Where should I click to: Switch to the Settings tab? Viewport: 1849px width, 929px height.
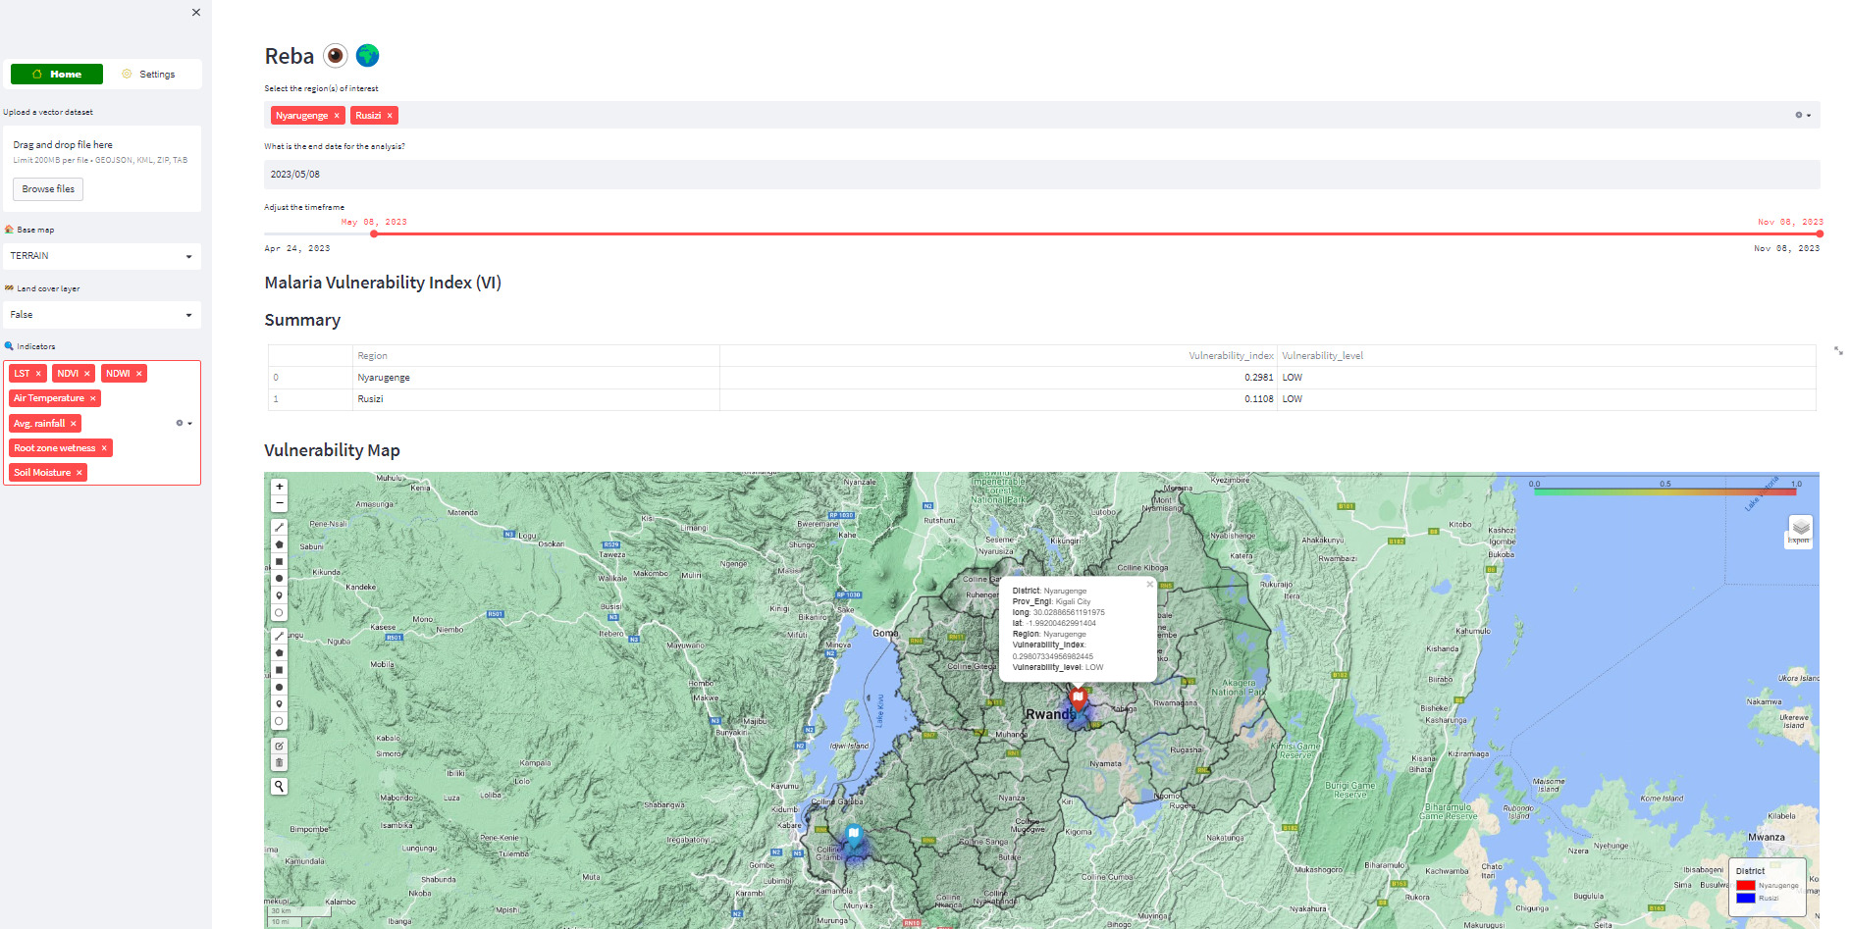(148, 75)
